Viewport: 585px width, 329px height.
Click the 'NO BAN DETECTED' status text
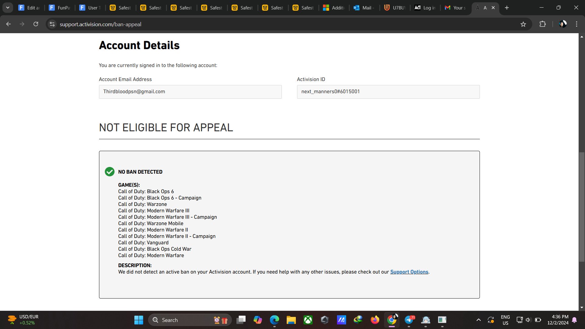coord(140,172)
